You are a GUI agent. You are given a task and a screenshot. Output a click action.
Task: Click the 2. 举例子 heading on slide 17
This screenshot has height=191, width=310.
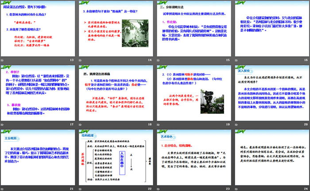click(14, 70)
